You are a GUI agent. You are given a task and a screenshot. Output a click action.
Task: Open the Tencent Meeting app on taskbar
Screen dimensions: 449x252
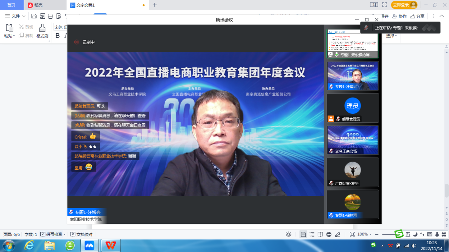pyautogui.click(x=90, y=245)
